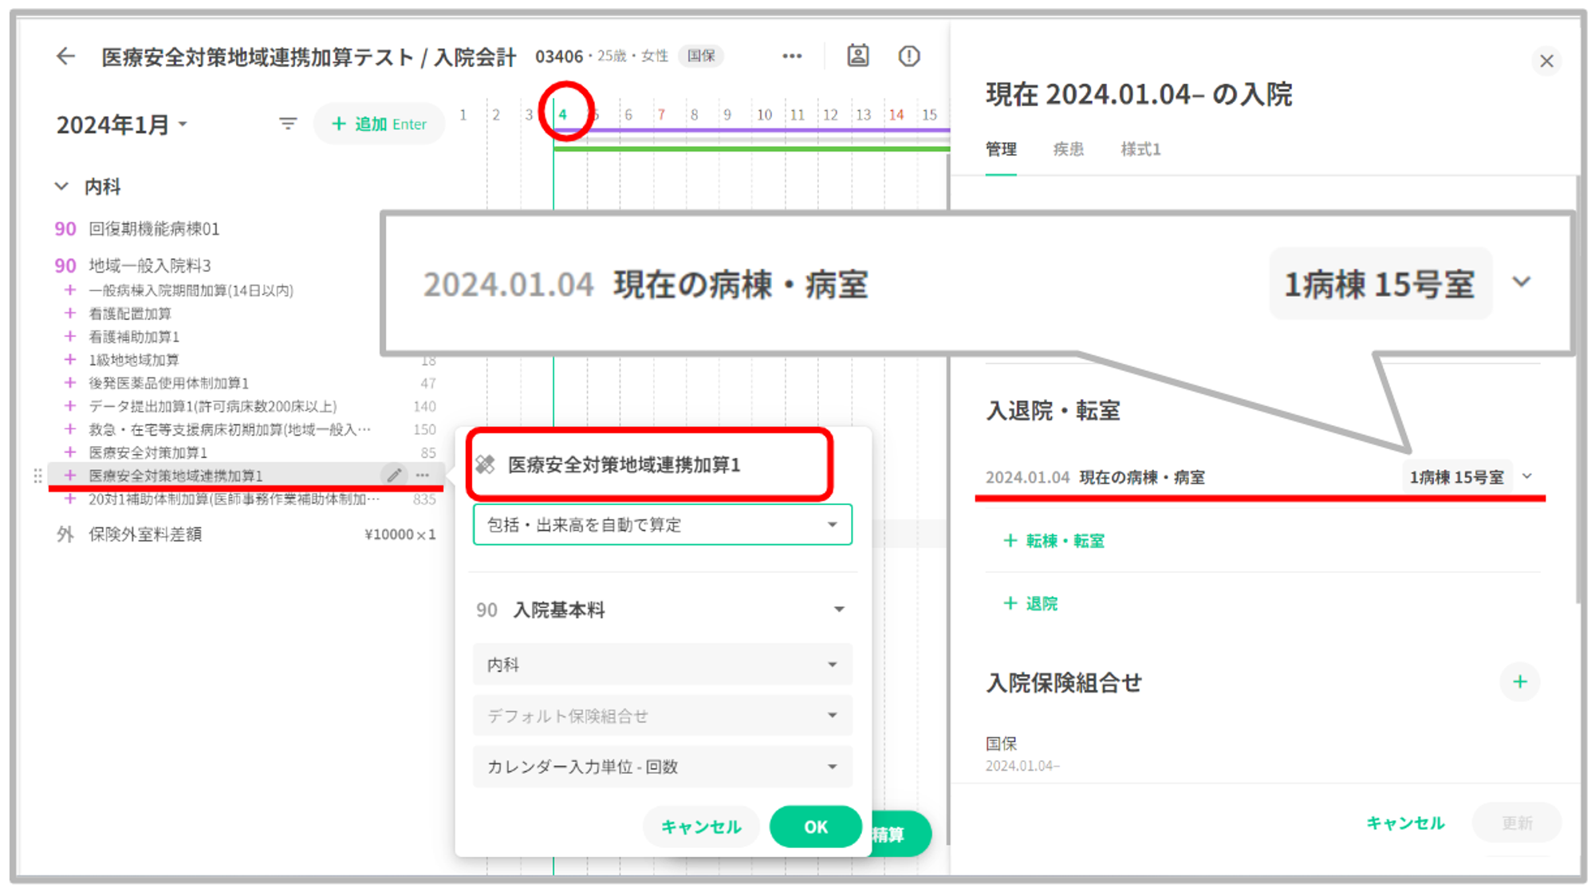Open the patient profile icon
Viewport: 1595px width, 896px height.
(858, 56)
